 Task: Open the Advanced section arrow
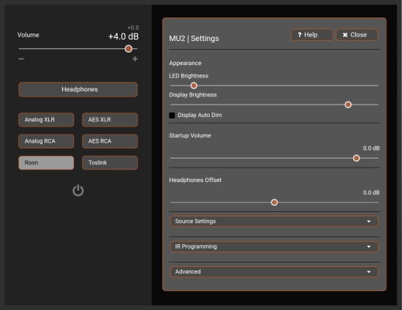pos(368,272)
